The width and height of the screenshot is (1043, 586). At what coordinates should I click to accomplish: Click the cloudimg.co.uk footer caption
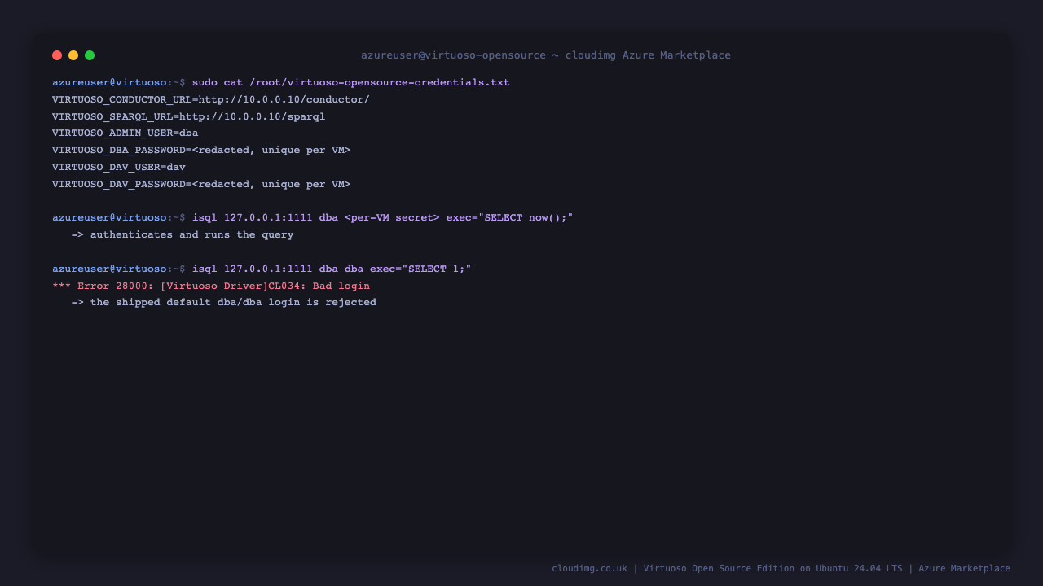point(781,569)
